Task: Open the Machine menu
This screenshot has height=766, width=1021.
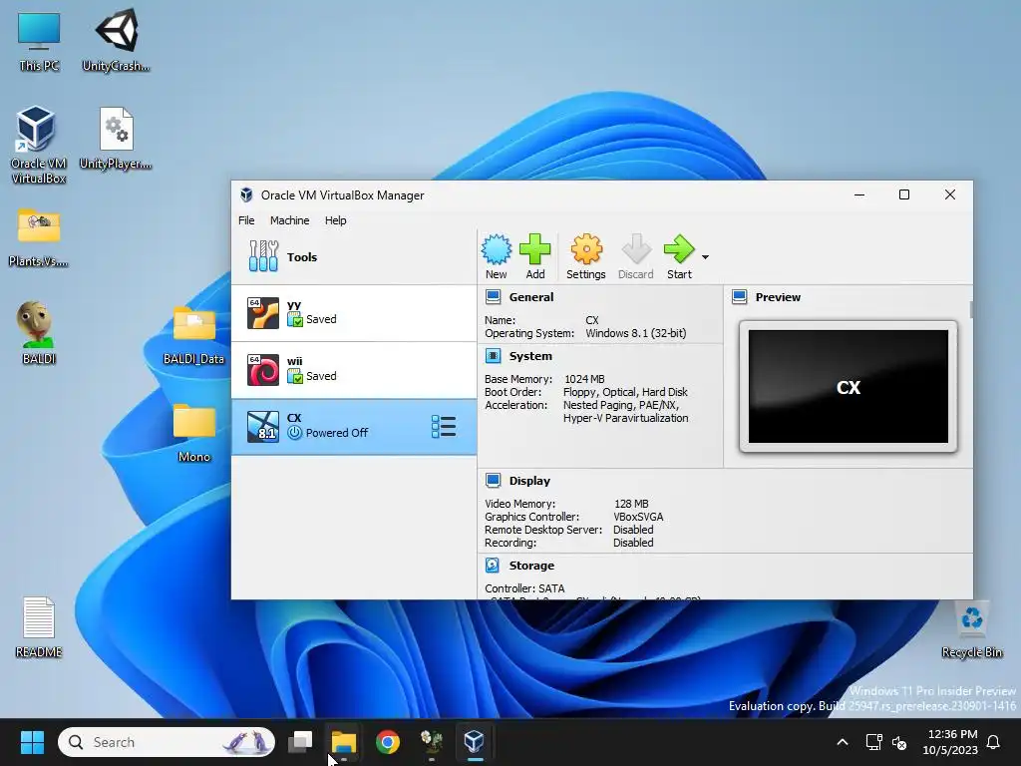Action: 290,220
